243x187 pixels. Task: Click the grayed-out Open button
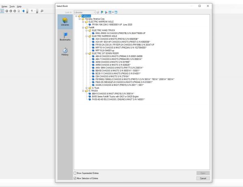pos(203,173)
